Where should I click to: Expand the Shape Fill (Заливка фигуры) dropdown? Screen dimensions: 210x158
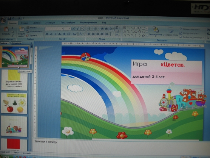(x=190, y=29)
